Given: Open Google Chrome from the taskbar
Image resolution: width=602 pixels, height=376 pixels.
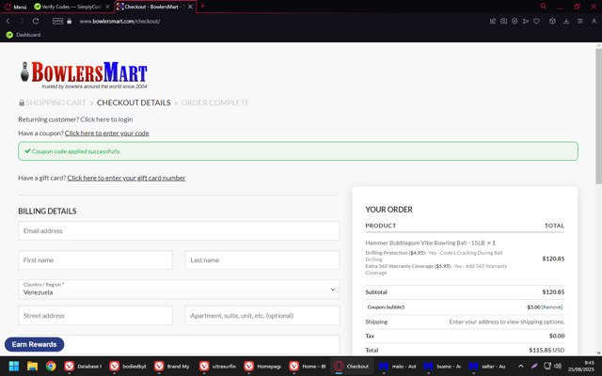Looking at the screenshot, I should pos(51,366).
